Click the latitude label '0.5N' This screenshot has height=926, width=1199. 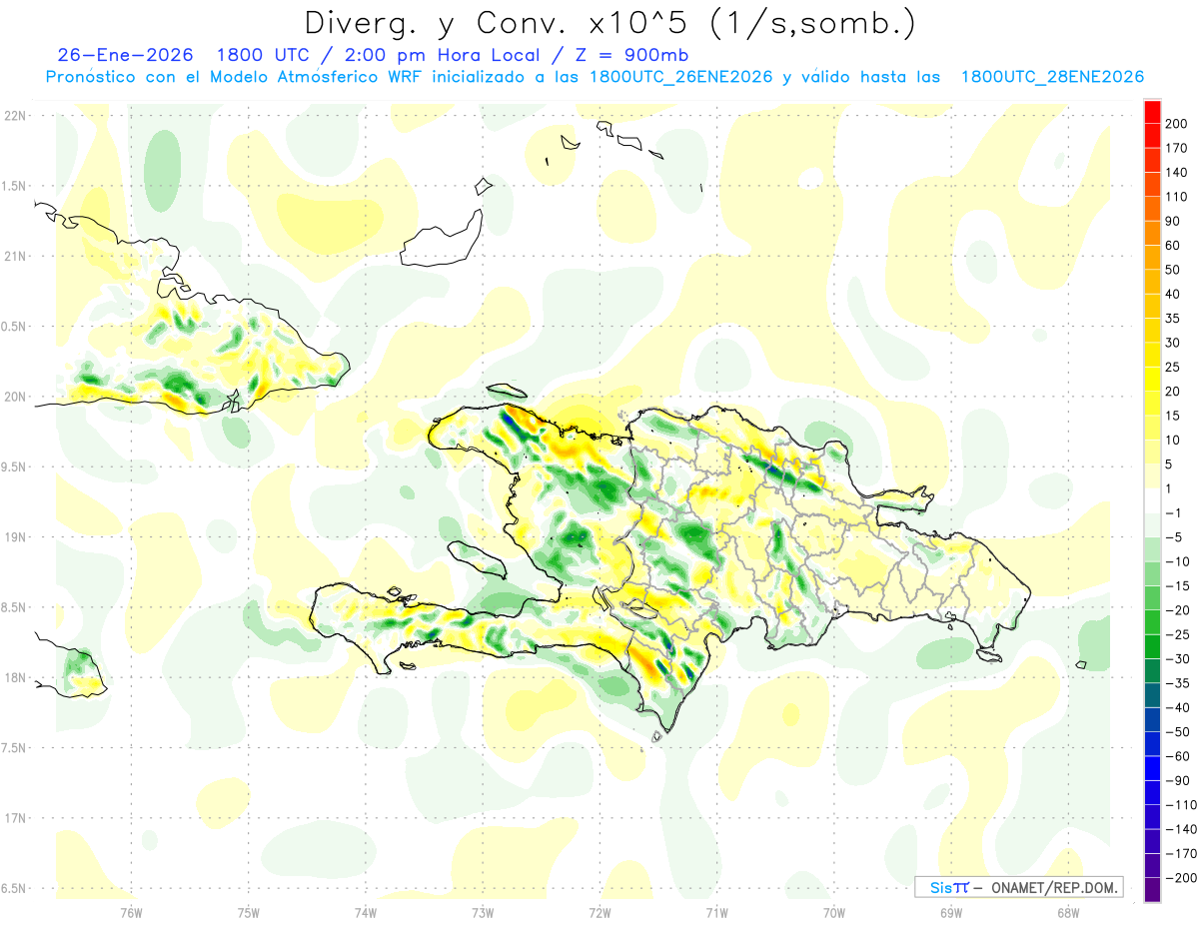[14, 327]
